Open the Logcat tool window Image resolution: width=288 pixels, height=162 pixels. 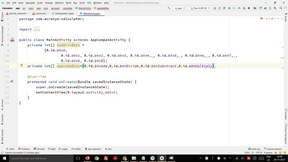click(x=63, y=149)
